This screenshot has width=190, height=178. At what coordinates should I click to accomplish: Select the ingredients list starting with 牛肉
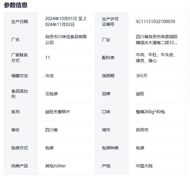(x=155, y=58)
